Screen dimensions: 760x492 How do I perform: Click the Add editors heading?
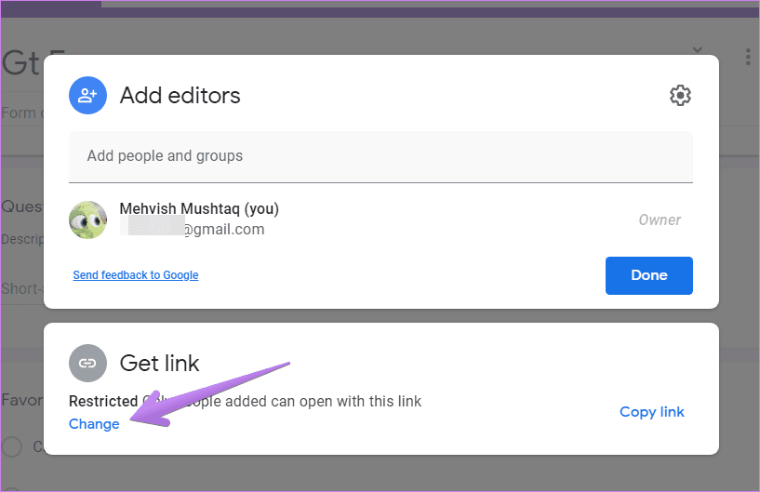click(180, 96)
